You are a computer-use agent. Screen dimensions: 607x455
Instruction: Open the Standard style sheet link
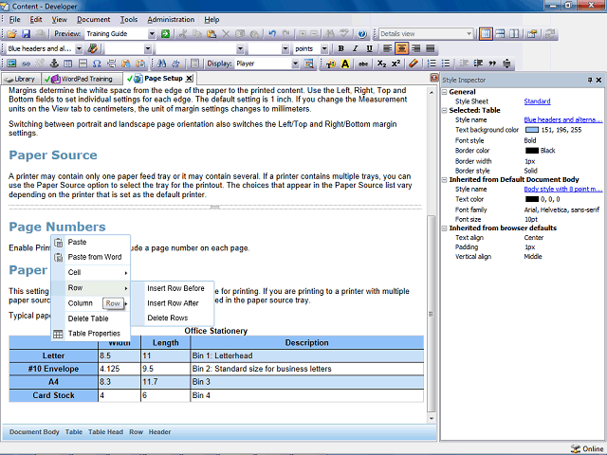[x=537, y=101]
